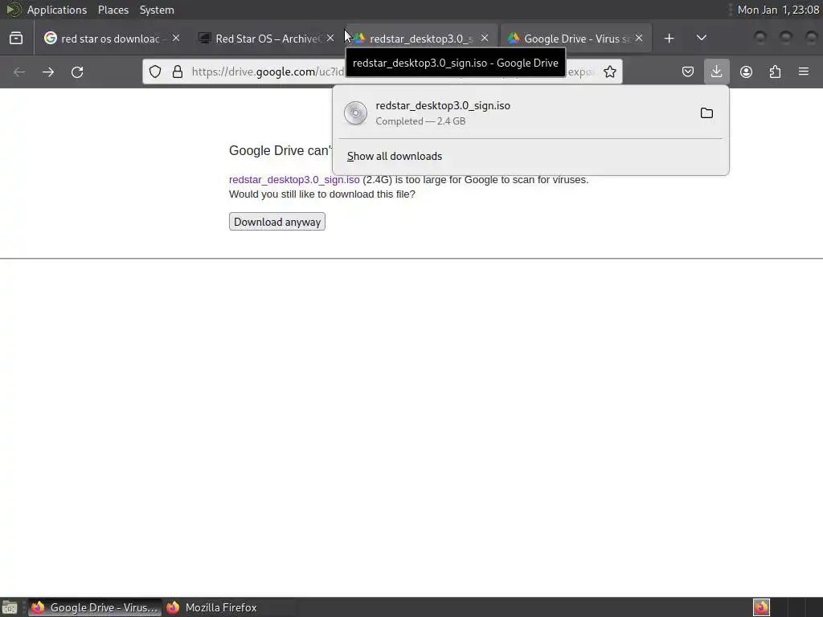823x617 pixels.
Task: Open the Places menu
Action: 113,10
